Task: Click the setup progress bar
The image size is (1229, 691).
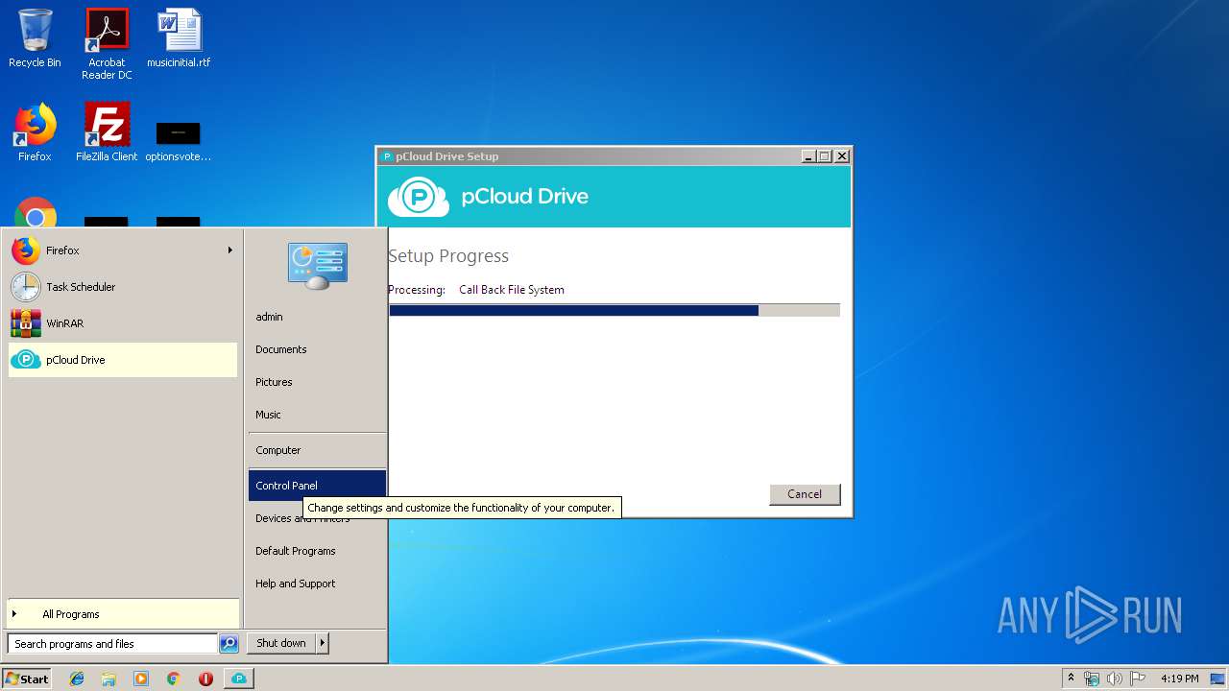Action: click(x=614, y=311)
